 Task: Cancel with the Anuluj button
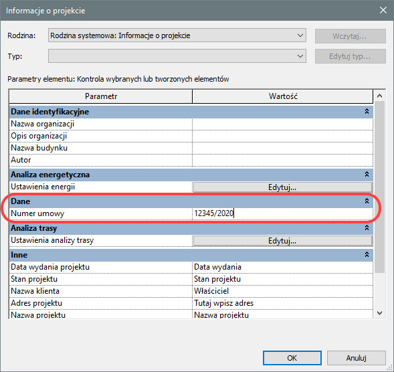[x=356, y=358]
